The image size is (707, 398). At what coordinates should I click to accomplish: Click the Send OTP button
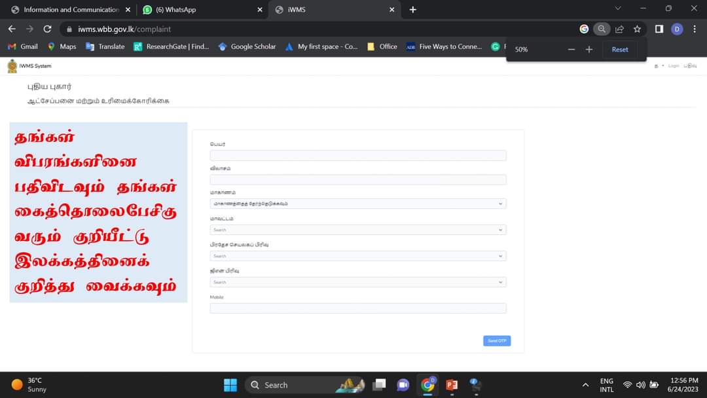[497, 341]
